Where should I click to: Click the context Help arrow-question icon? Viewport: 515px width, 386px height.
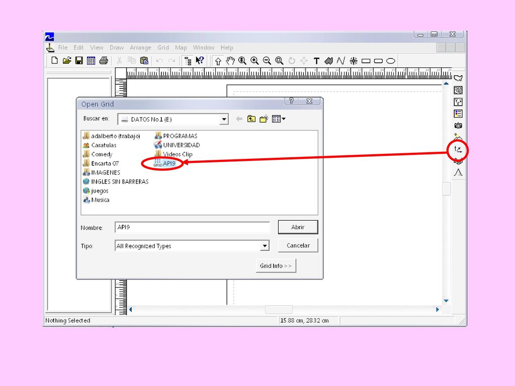point(200,61)
